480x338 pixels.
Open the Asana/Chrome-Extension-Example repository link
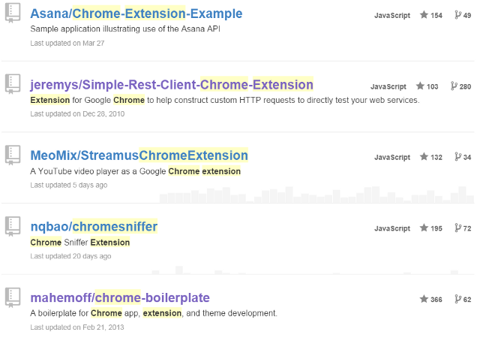[x=136, y=14]
